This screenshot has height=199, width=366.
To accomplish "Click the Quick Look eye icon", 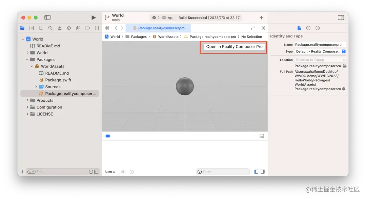I will 123,172.
